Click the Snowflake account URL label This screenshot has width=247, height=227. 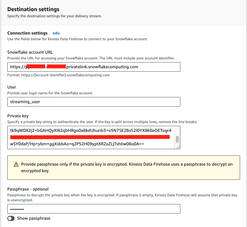point(30,52)
